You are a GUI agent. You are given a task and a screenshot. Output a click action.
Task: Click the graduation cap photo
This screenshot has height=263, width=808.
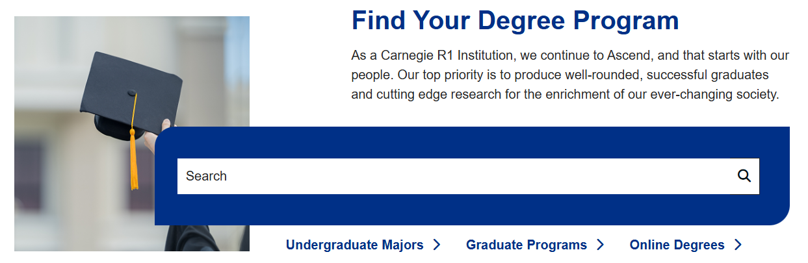[78, 195]
